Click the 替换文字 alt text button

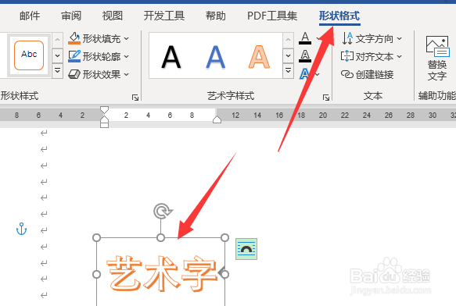437,58
